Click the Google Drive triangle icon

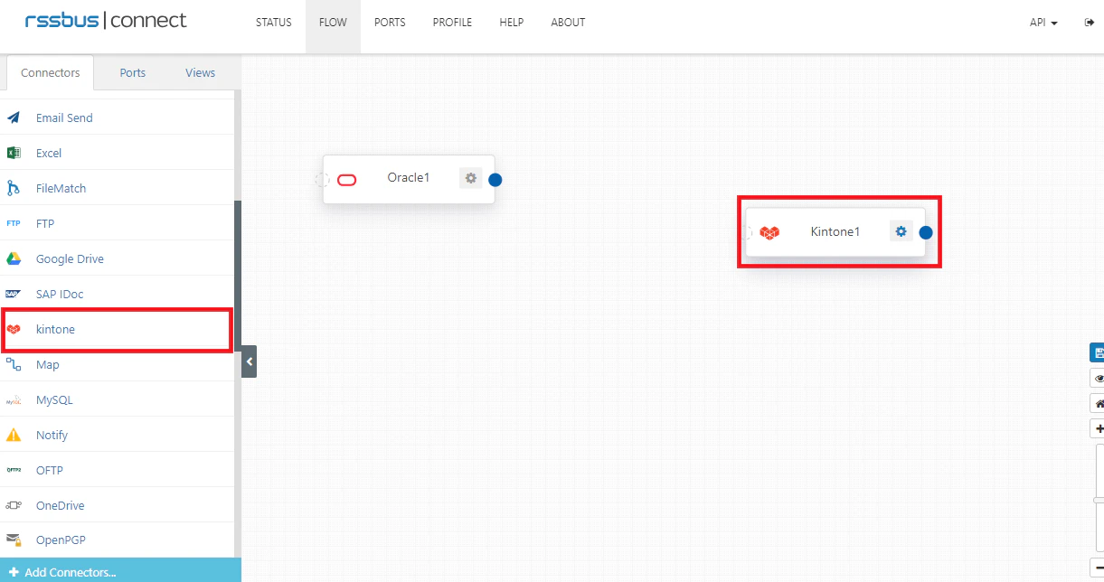click(14, 258)
